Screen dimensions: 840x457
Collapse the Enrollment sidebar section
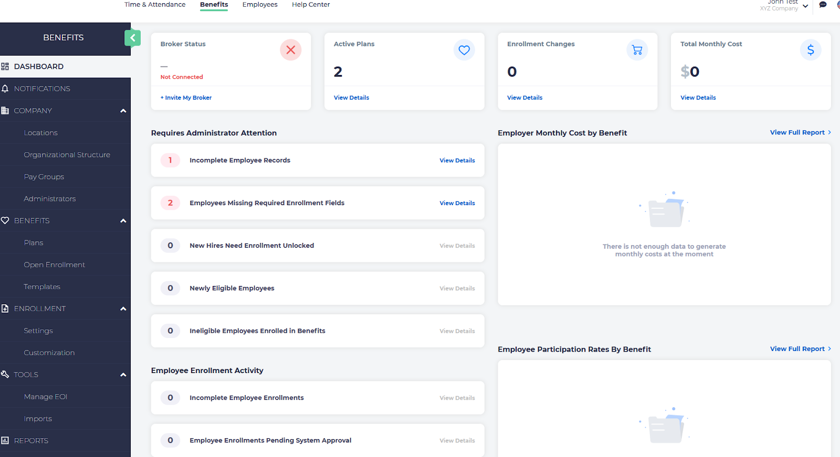pyautogui.click(x=123, y=309)
